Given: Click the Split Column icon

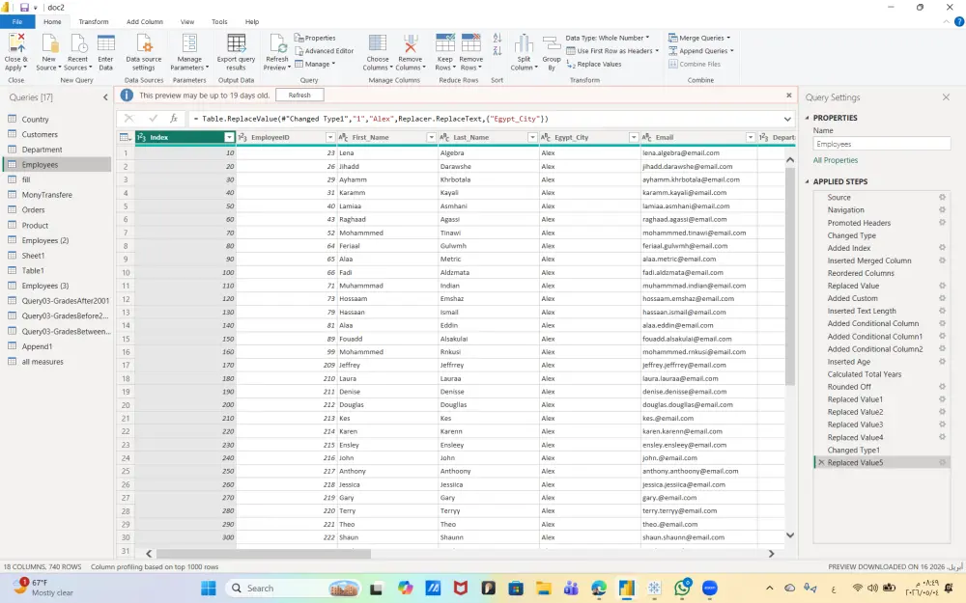Looking at the screenshot, I should coord(524,44).
